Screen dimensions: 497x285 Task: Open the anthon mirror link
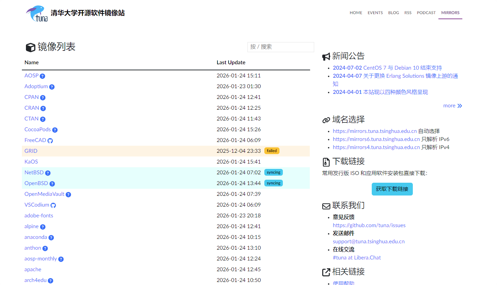[33, 248]
